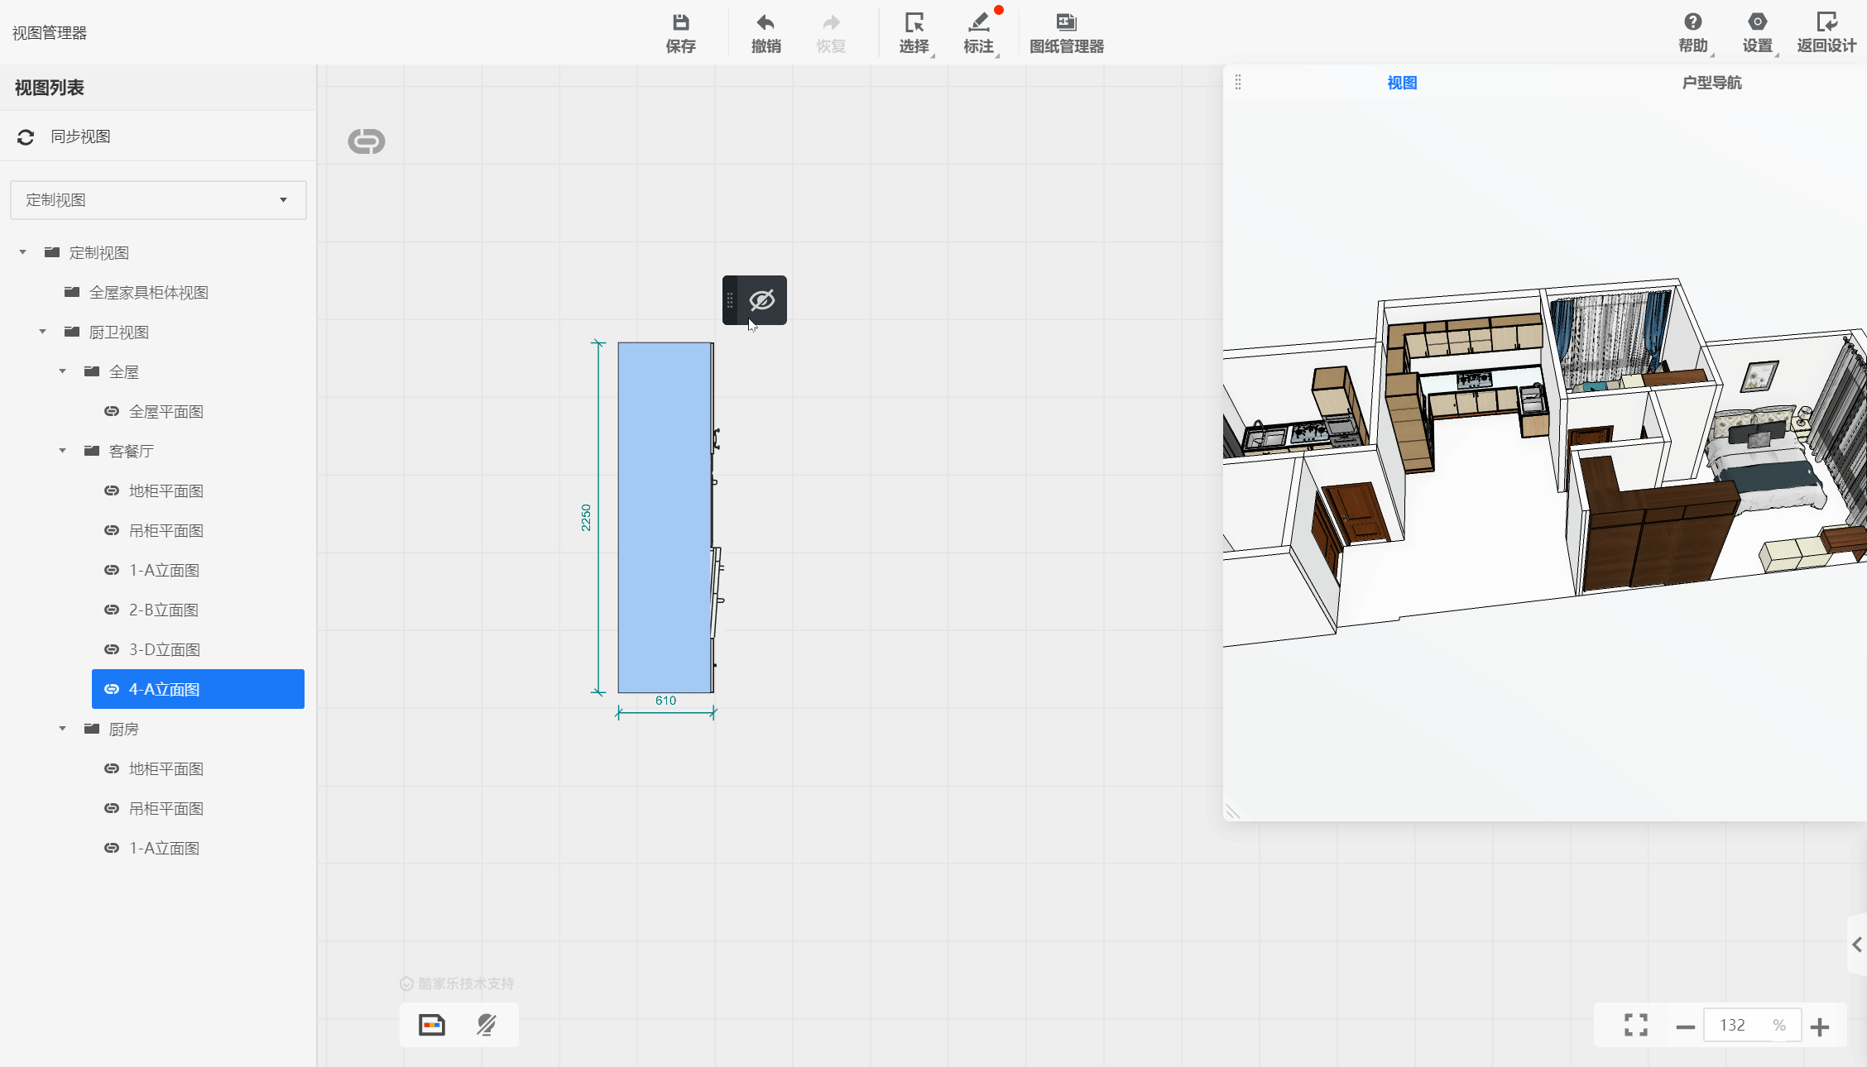Click the Save (保存) toolbar icon

coord(680,23)
